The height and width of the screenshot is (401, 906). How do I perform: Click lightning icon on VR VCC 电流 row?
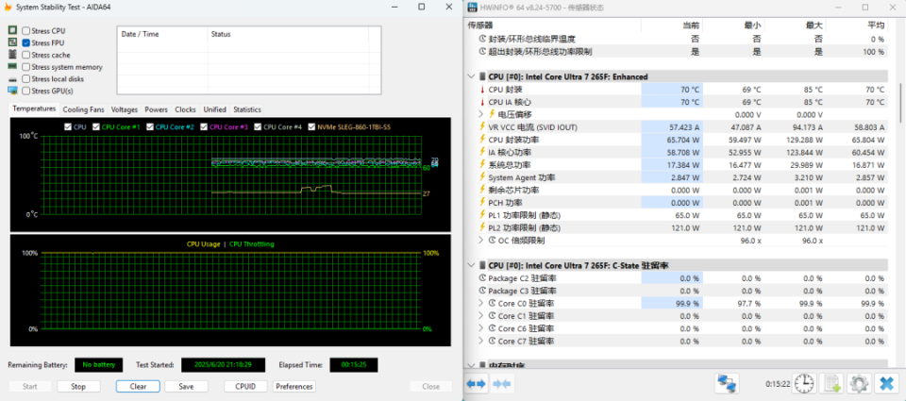point(482,126)
